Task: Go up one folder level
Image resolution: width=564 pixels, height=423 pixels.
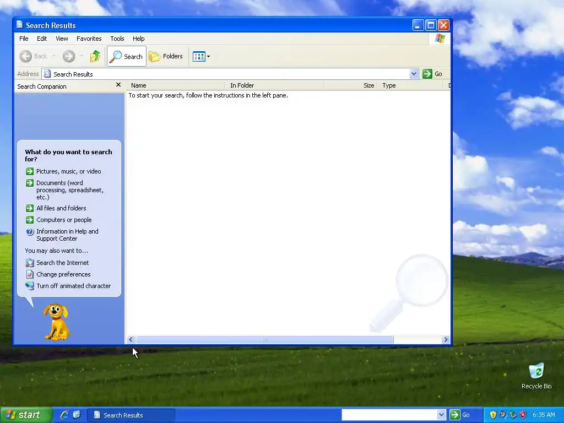Action: pos(95,56)
